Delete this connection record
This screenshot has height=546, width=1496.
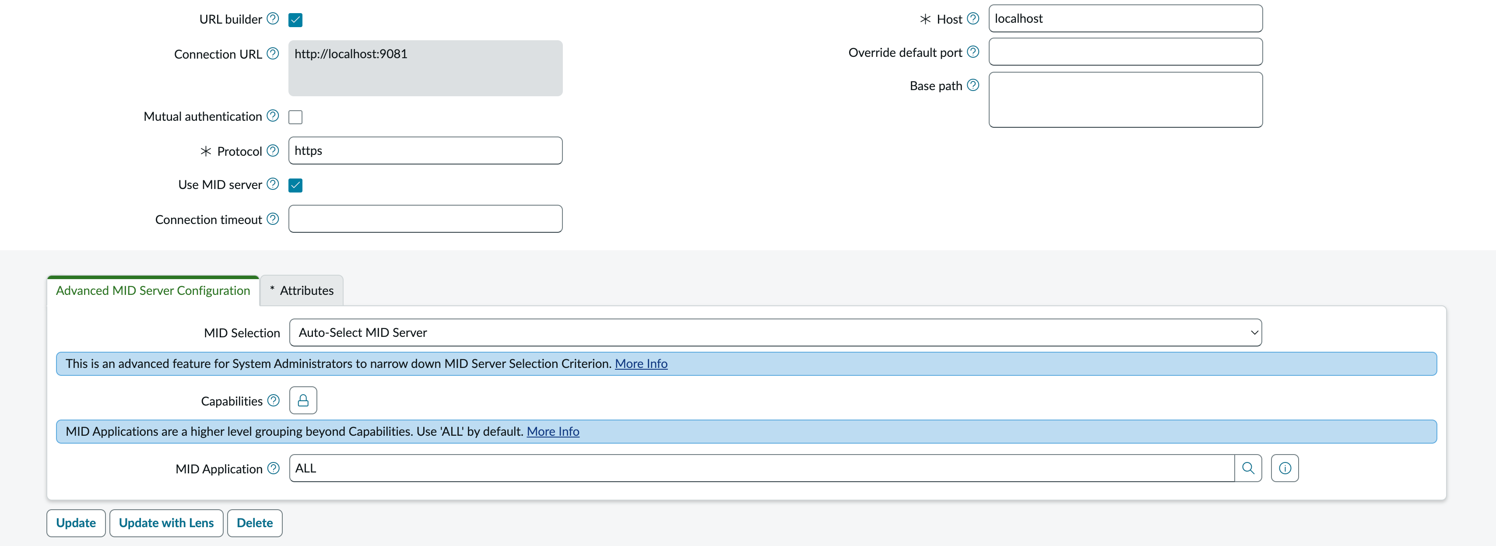pyautogui.click(x=254, y=523)
